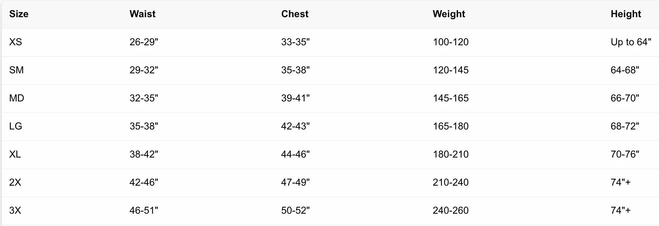This screenshot has width=659, height=226.
Task: Select the MD size row label
Action: 17,98
